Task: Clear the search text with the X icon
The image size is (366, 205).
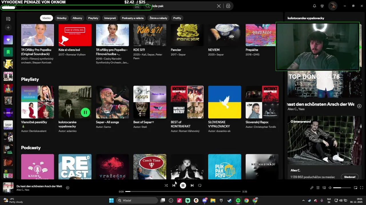Action: coord(219,6)
